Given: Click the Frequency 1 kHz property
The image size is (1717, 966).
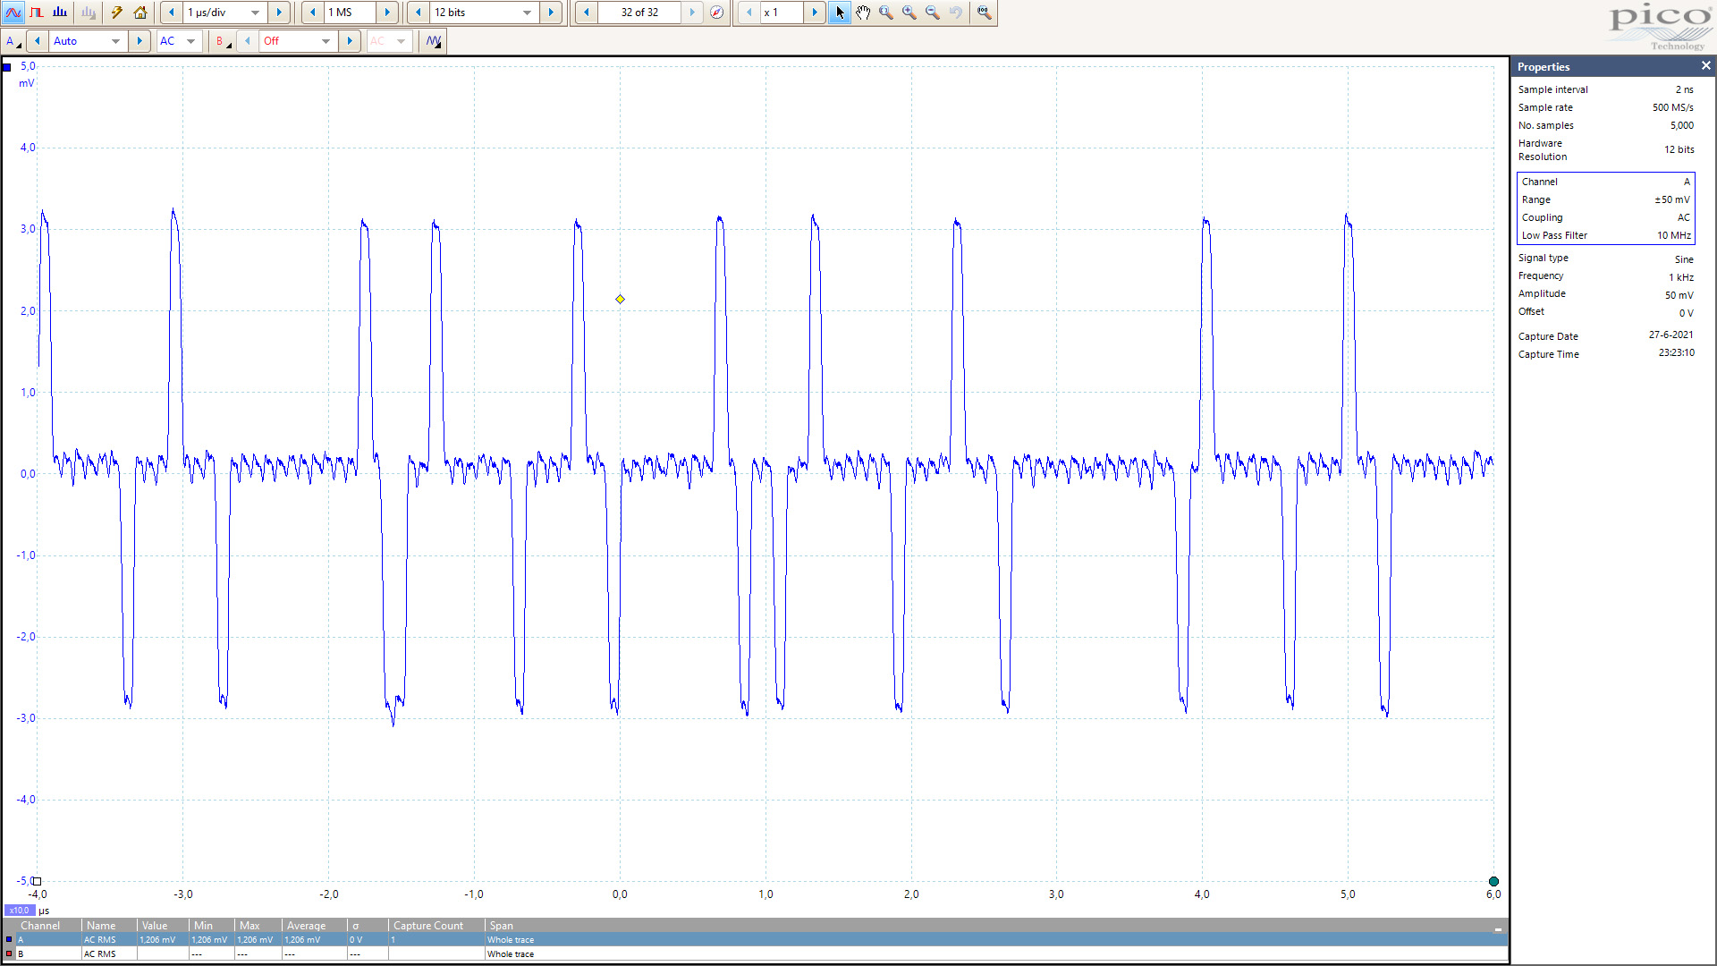Looking at the screenshot, I should [x=1605, y=276].
